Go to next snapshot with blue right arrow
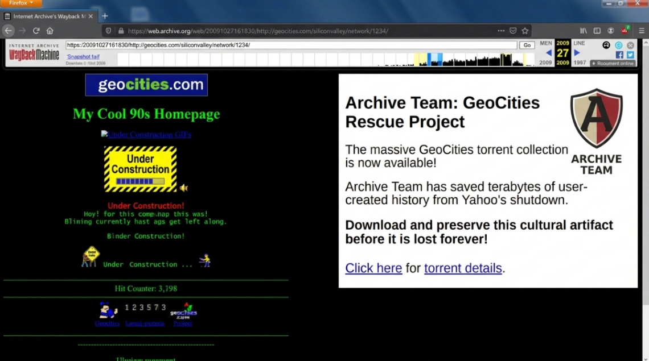649x361 pixels. pyautogui.click(x=577, y=52)
